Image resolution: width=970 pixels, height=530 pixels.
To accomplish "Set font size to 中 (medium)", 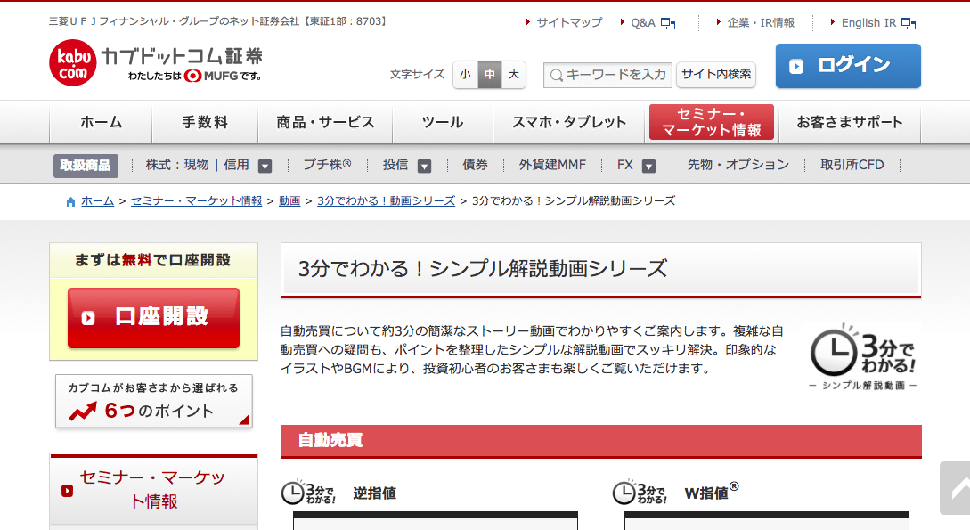I will 489,75.
